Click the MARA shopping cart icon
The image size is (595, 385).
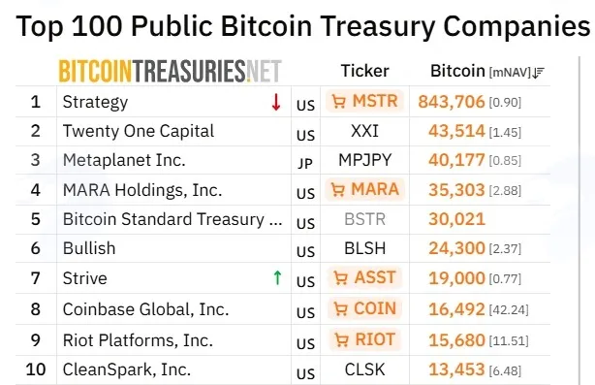tap(338, 189)
